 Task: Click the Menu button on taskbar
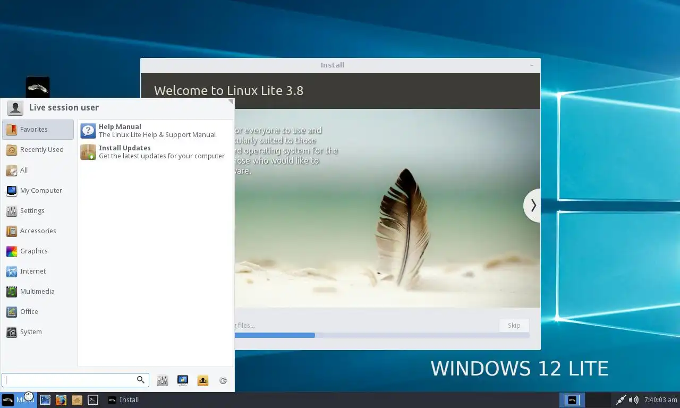19,400
